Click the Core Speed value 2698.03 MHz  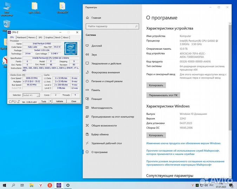click(x=32, y=78)
